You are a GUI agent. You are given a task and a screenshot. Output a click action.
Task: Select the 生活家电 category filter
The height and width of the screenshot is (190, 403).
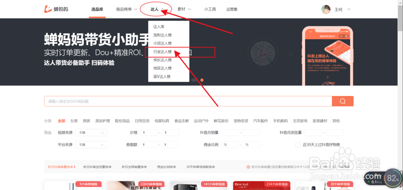coord(300,121)
